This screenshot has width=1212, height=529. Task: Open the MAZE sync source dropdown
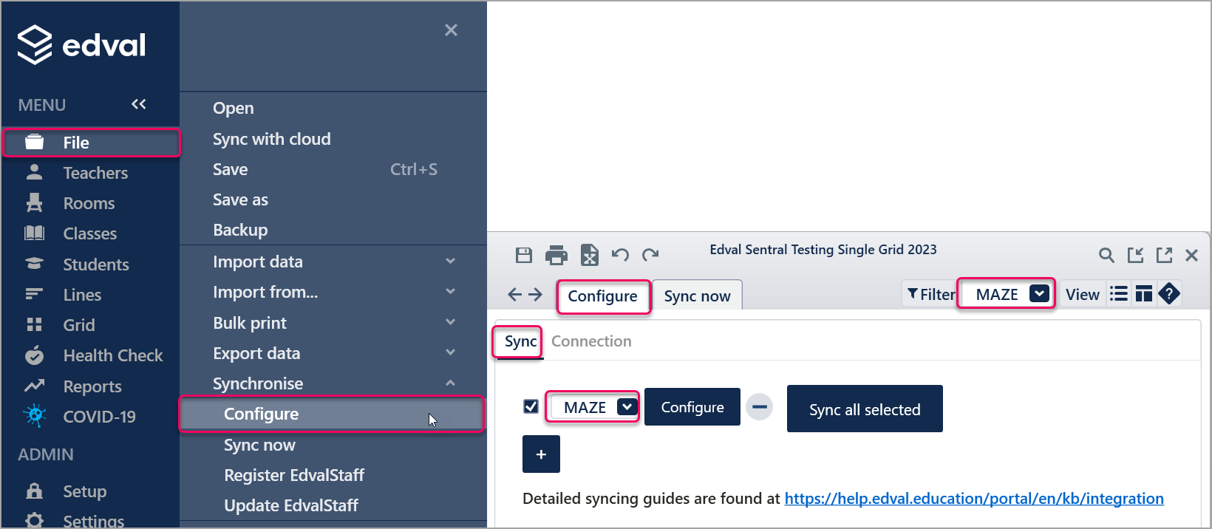(627, 407)
